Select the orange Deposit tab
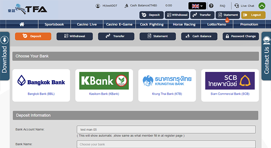 click(33, 36)
